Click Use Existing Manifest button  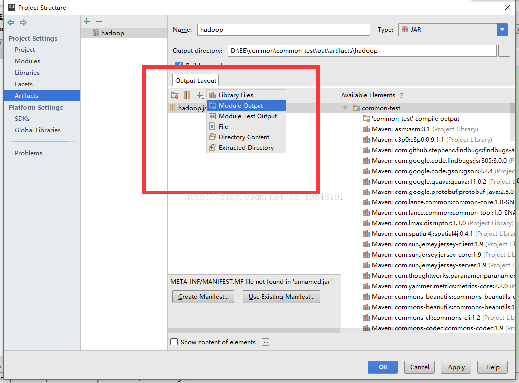[281, 297]
